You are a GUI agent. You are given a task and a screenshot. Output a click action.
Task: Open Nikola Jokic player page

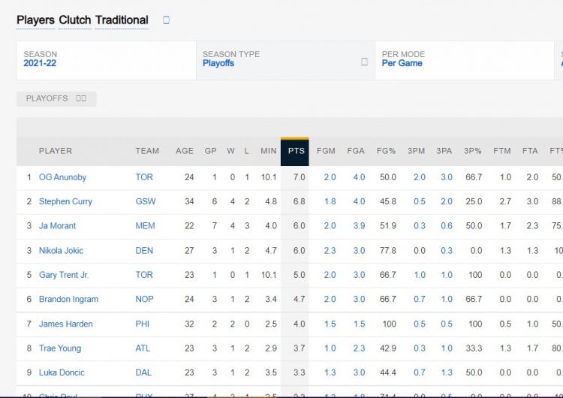(61, 250)
